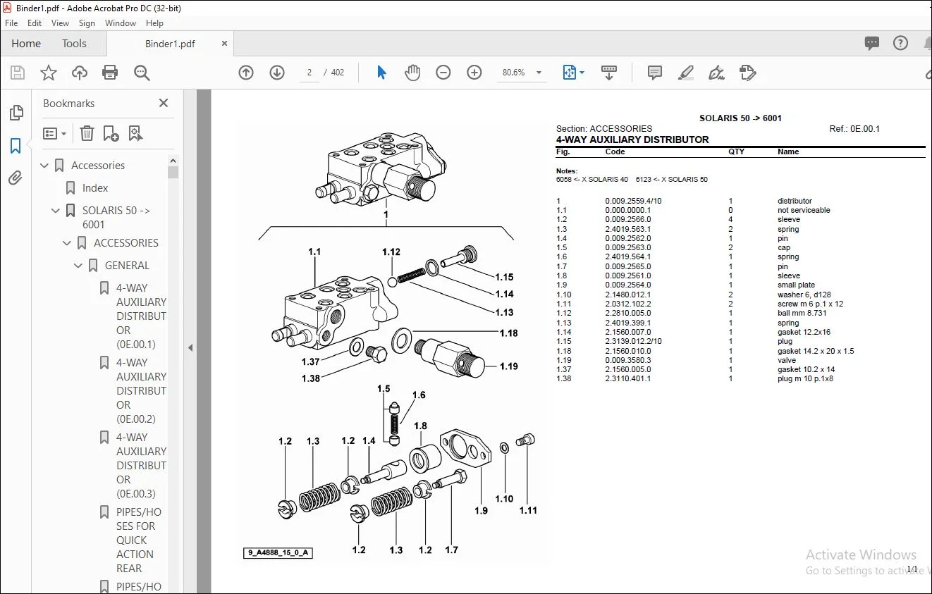Select the Accessories bookmark label
Viewport: 932px width, 594px height.
(98, 166)
